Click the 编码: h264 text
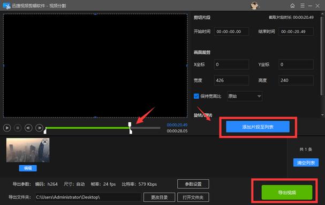The height and width of the screenshot is (205, 325). tap(47, 184)
